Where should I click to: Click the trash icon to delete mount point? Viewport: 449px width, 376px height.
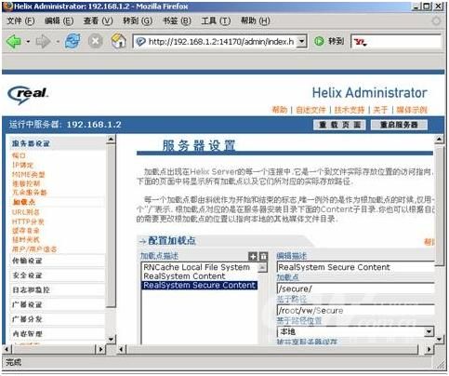point(263,256)
